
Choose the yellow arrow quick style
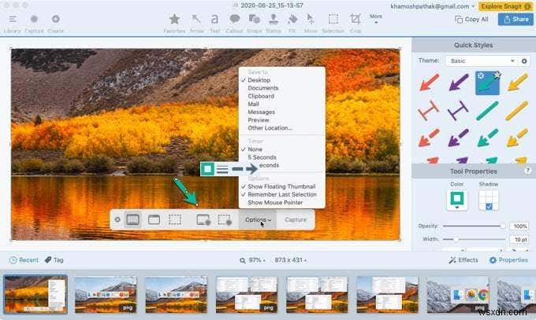click(x=517, y=83)
